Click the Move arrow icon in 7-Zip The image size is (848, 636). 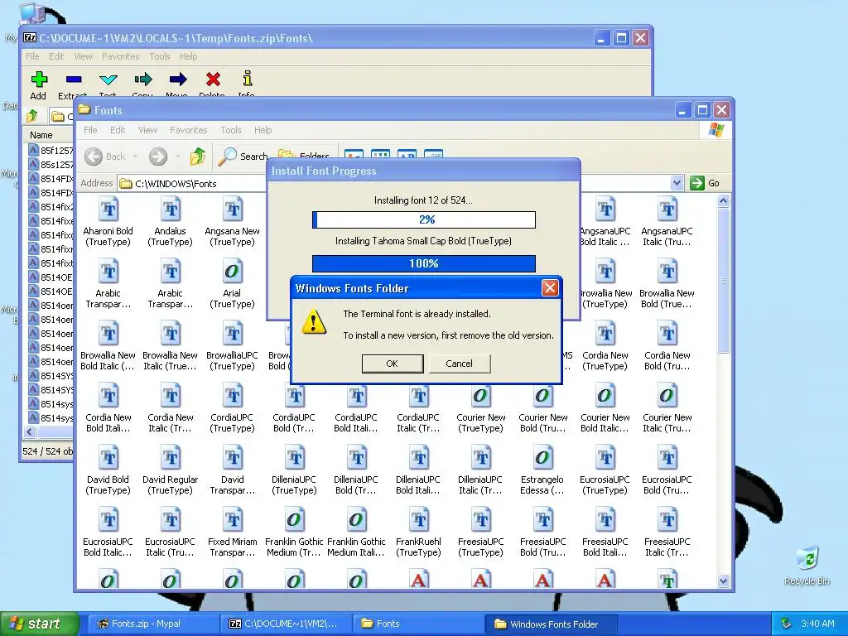(177, 79)
